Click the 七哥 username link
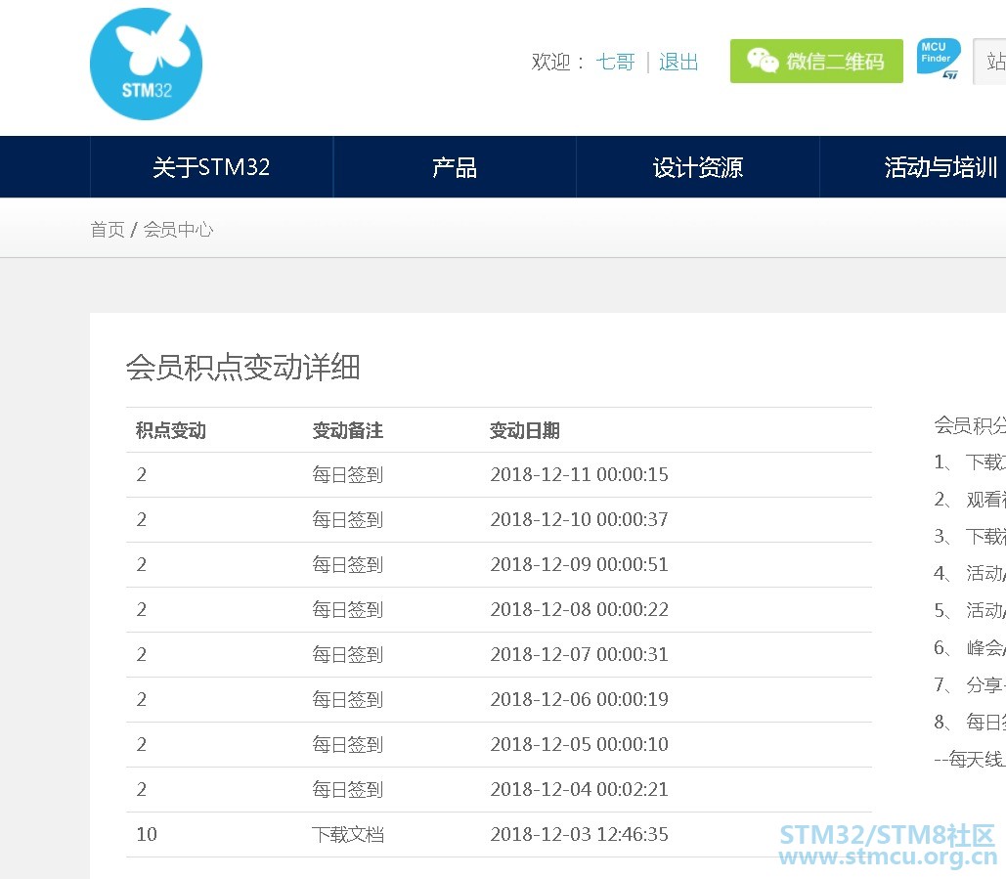The width and height of the screenshot is (1006, 879). [x=615, y=62]
